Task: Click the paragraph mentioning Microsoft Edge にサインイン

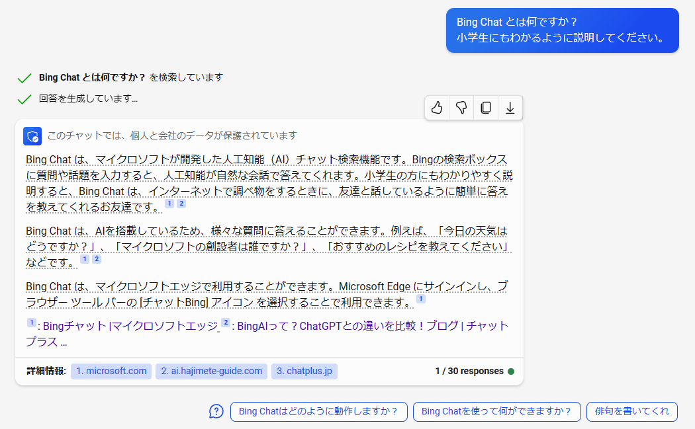Action: coord(267,294)
